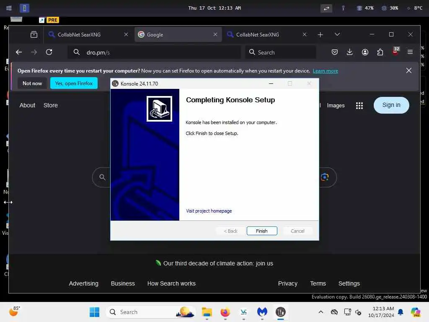Go back with the Firefox back arrow
Screen dimensions: 429x322
[x=19, y=52]
